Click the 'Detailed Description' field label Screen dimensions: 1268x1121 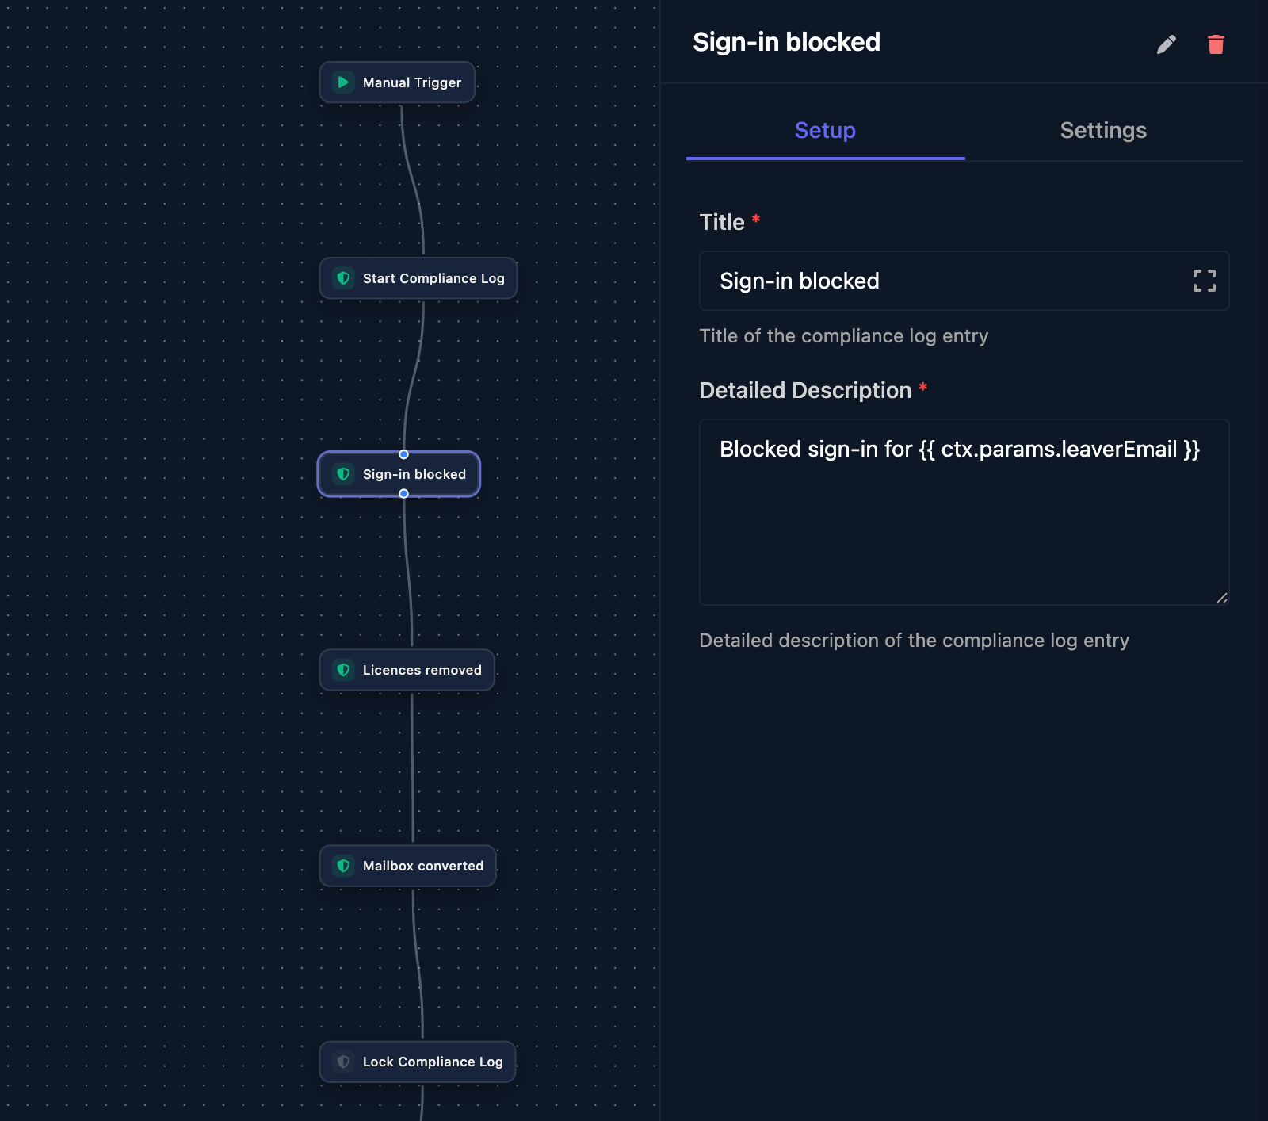click(x=805, y=390)
